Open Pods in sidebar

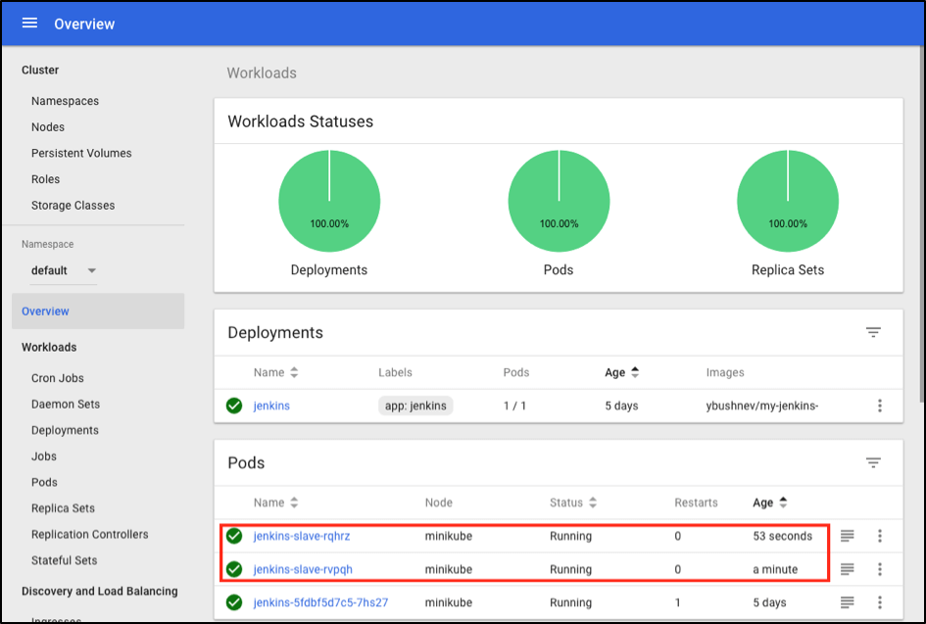pos(44,482)
